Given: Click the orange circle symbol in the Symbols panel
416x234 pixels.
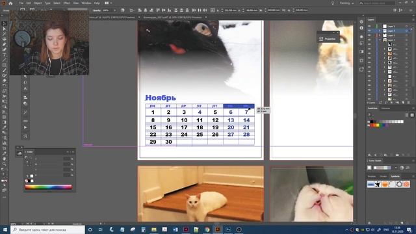Looking at the screenshot, I should coord(385,184).
